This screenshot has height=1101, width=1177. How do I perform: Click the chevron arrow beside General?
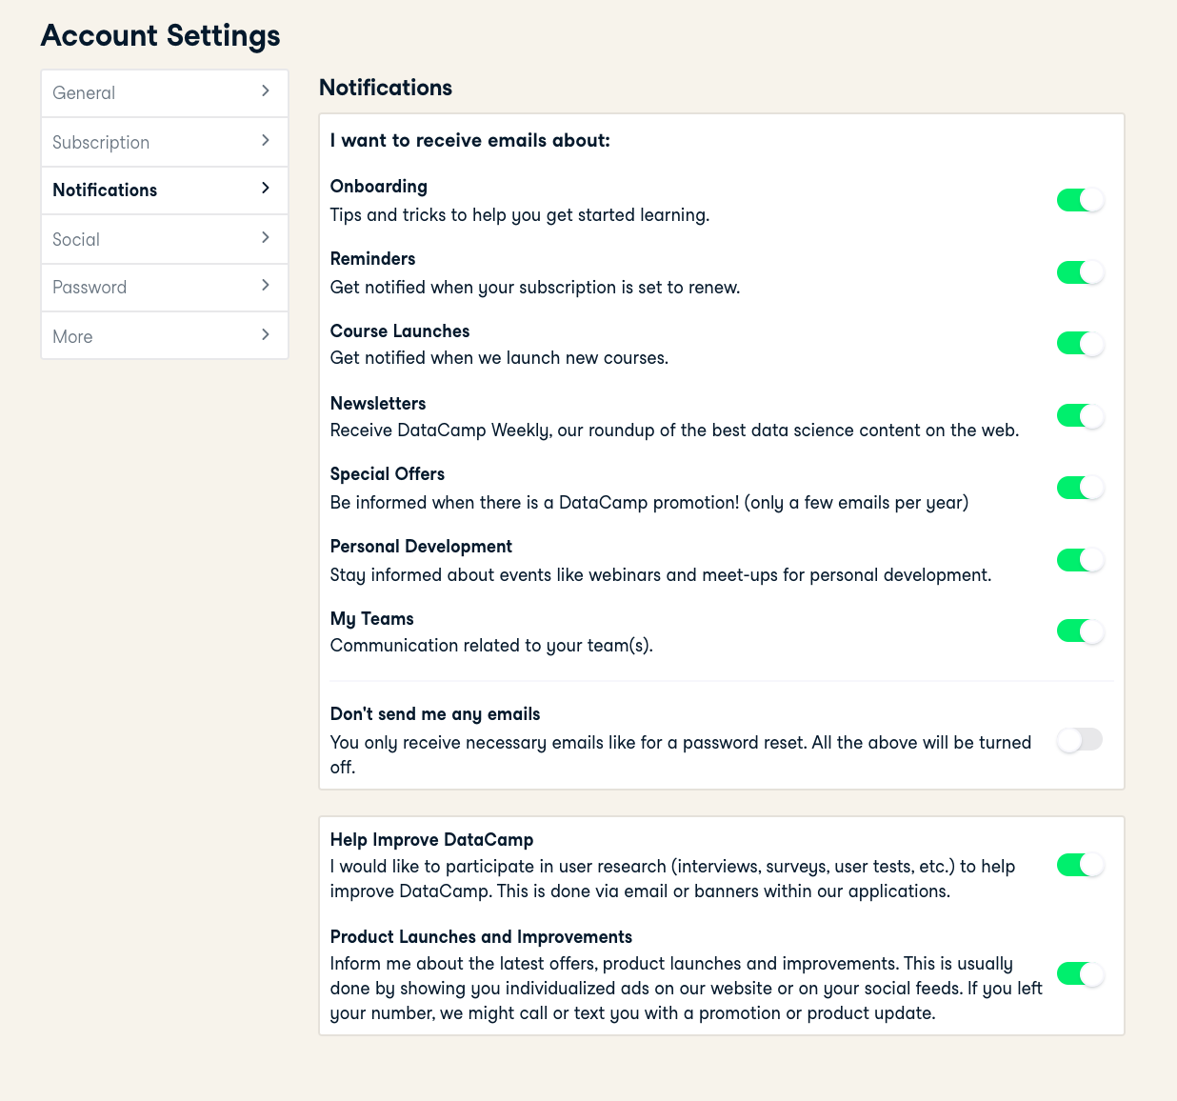(x=266, y=91)
